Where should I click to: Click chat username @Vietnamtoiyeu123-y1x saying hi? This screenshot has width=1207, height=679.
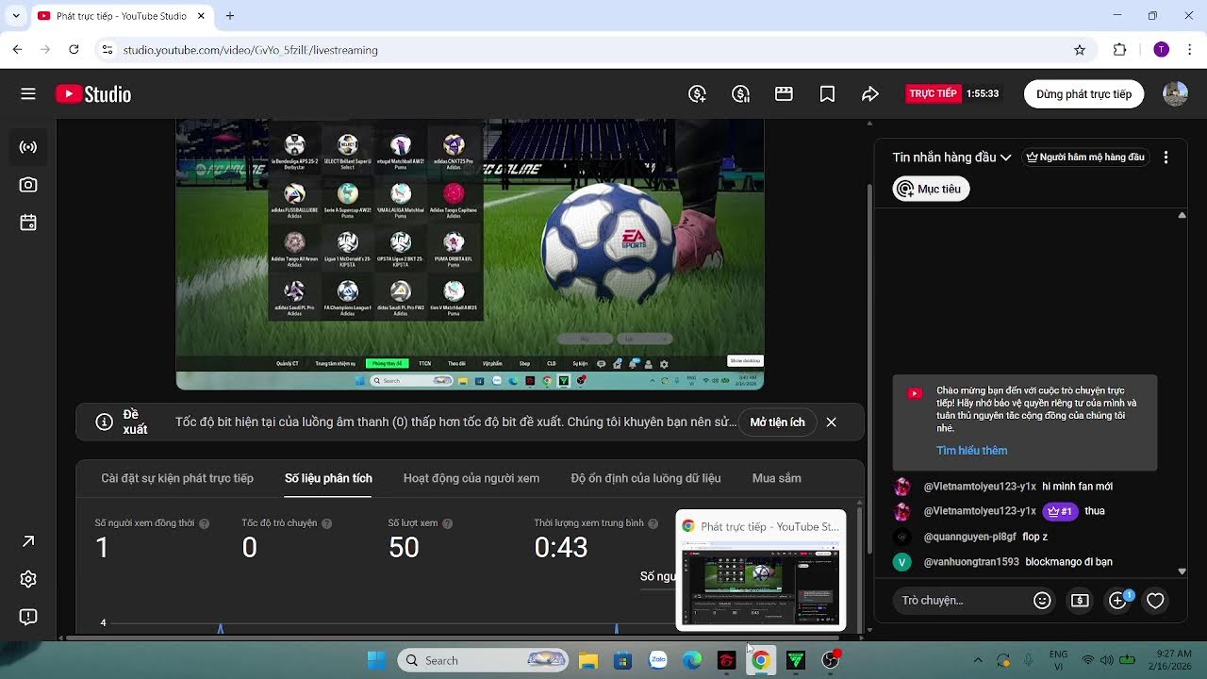(x=980, y=487)
